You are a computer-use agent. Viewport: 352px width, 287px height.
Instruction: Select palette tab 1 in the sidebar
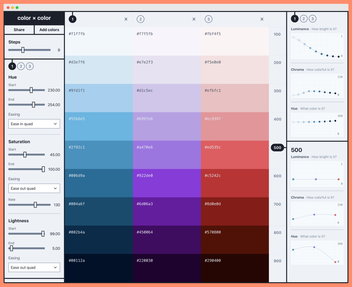(x=12, y=66)
